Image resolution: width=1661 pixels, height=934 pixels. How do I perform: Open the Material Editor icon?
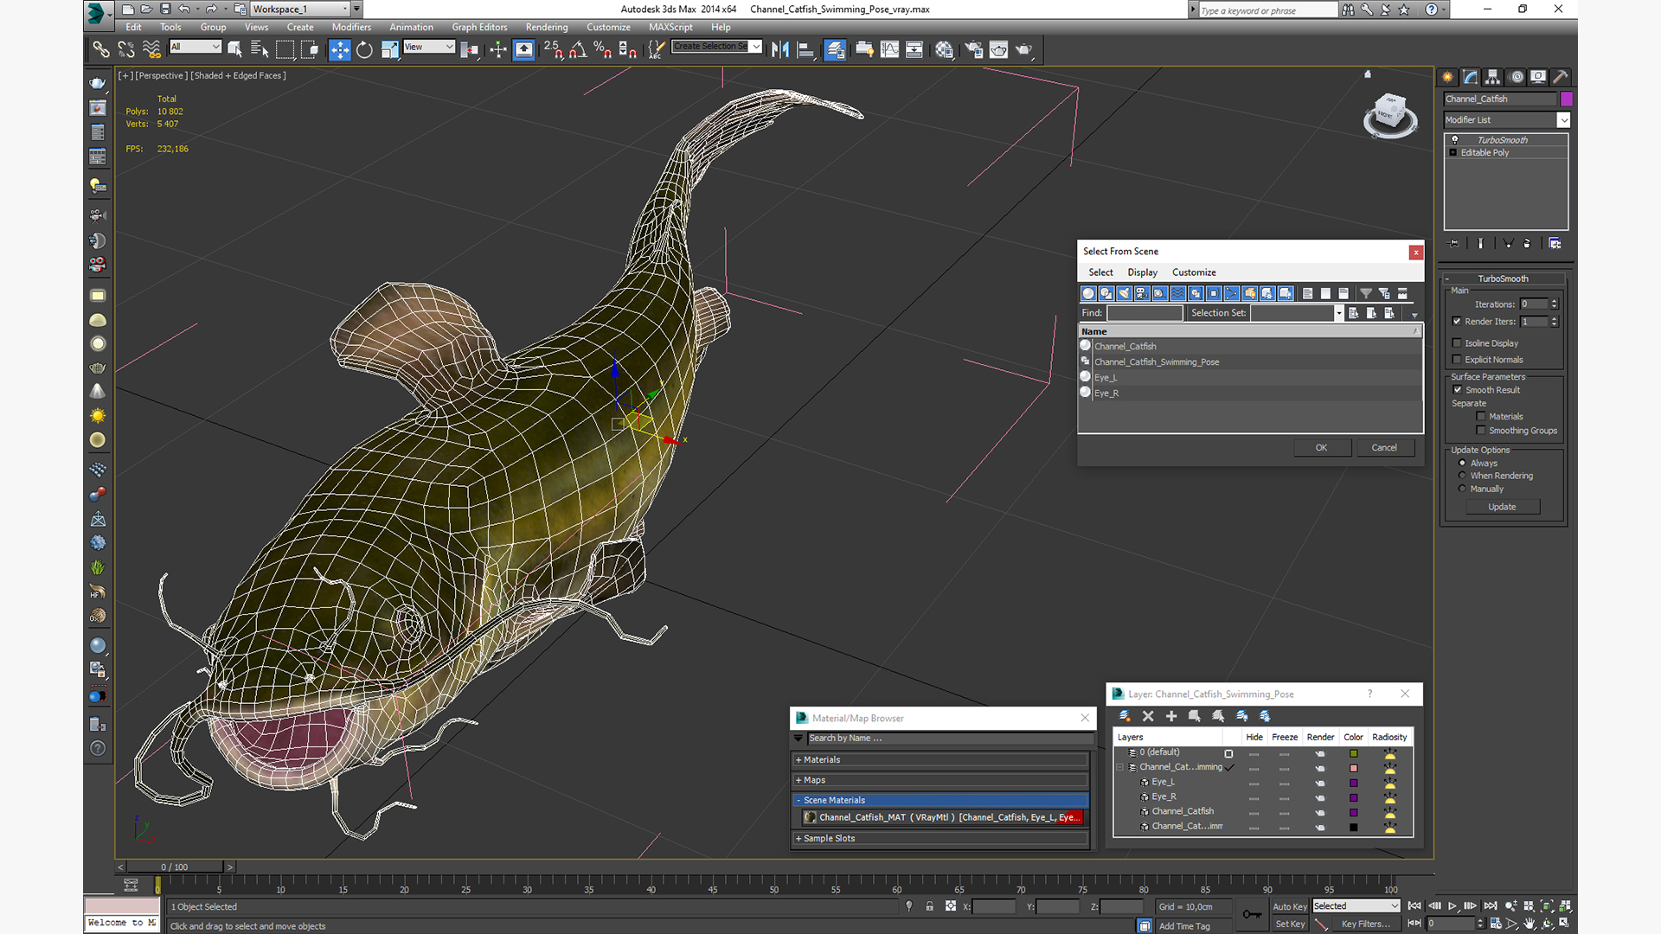pos(944,49)
